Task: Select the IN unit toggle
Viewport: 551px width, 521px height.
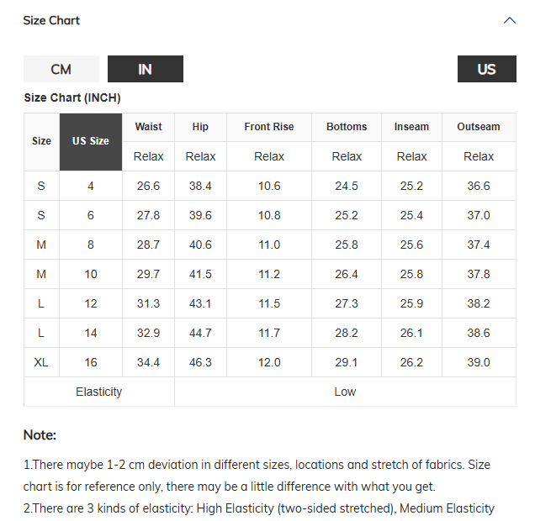Action: pos(146,69)
